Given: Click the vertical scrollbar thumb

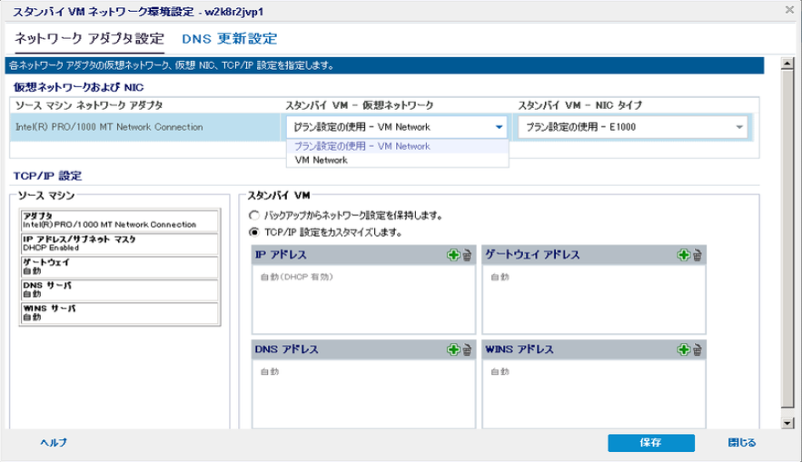Looking at the screenshot, I should pos(787,239).
